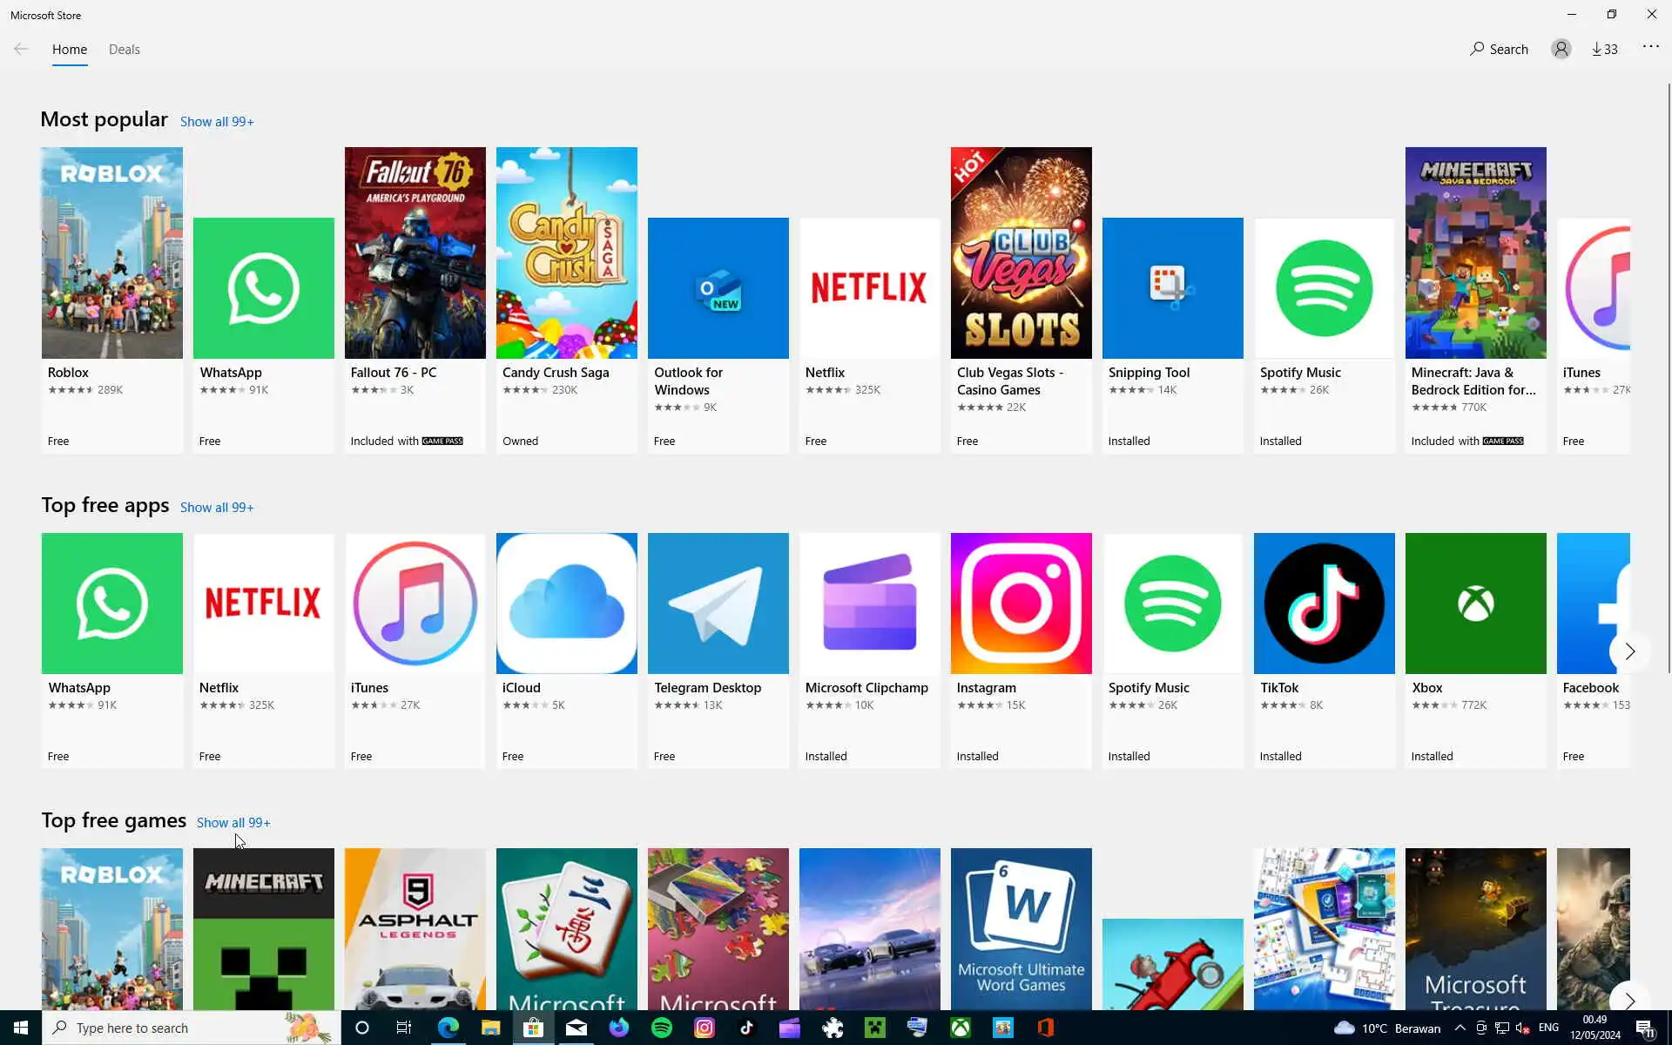Viewport: 1672px width, 1045px height.
Task: Click the Search button in the header
Action: [x=1499, y=50]
